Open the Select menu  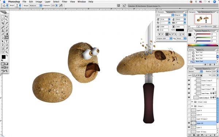click(56, 2)
